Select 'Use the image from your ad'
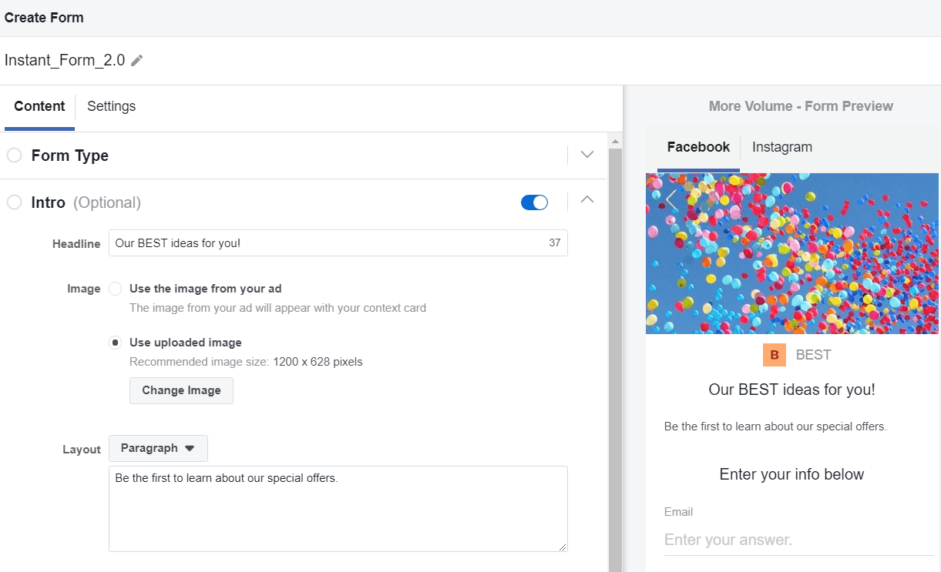This screenshot has height=572, width=941. tap(116, 289)
